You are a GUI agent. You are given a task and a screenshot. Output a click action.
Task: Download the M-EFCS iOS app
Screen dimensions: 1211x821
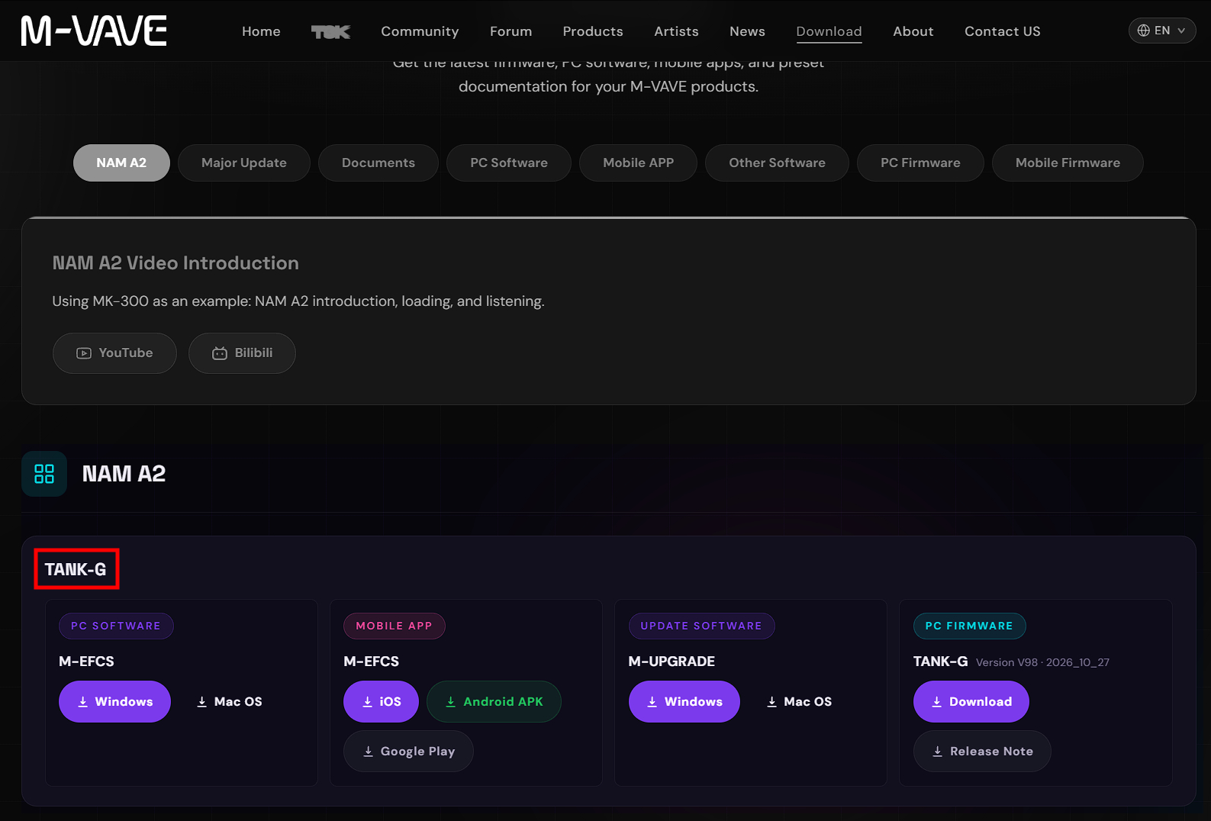pos(381,702)
